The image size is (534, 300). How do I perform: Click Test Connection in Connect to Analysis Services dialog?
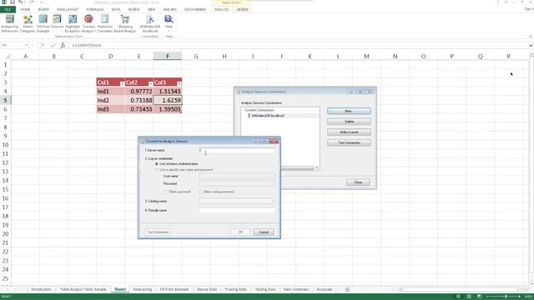(x=158, y=232)
